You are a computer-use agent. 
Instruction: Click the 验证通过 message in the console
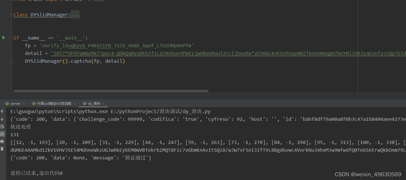tap(136, 158)
